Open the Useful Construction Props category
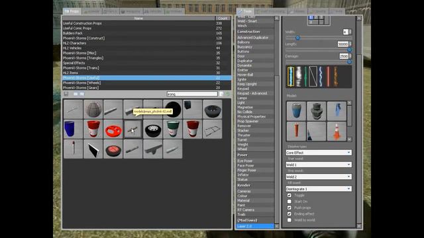The image size is (424, 238). [x=147, y=23]
